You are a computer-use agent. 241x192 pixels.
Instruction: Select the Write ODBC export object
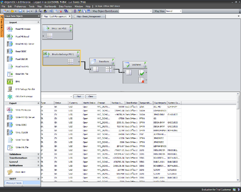[17, 125]
